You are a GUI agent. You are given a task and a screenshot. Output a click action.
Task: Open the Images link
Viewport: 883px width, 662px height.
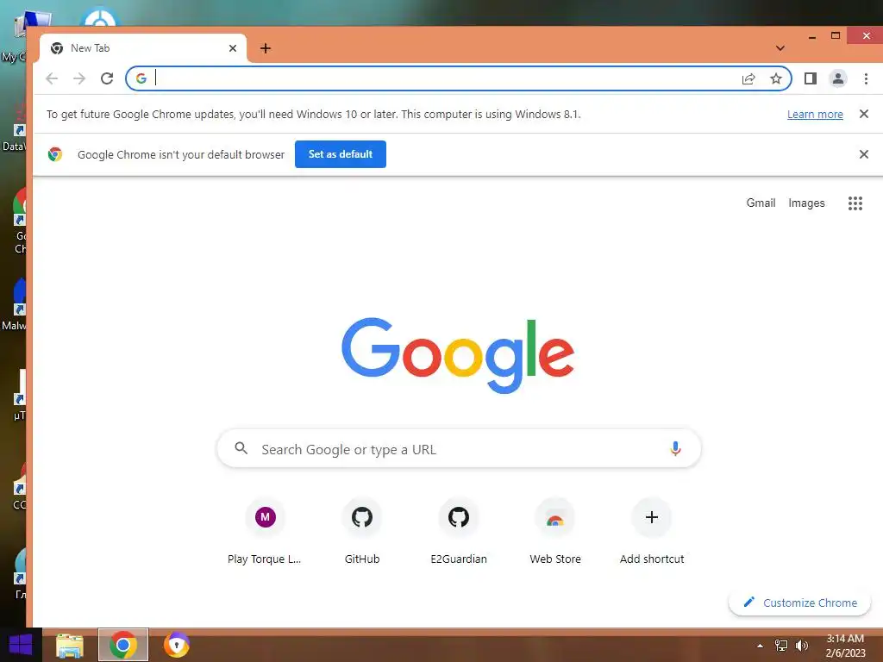point(806,203)
